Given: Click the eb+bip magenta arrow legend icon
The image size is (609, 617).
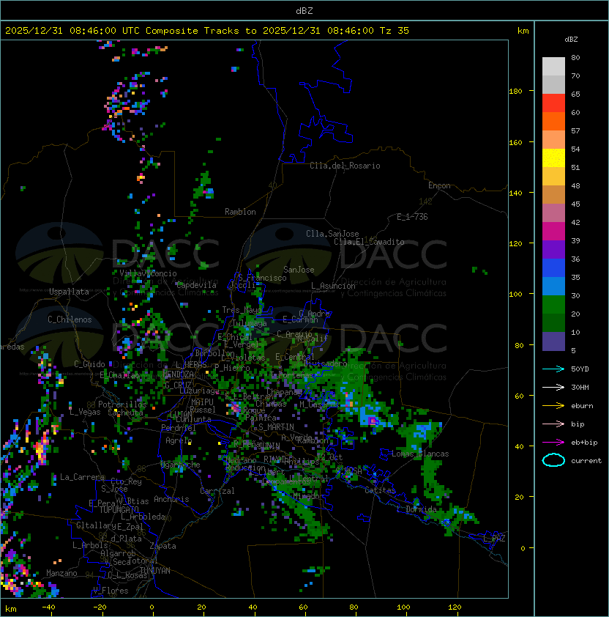Looking at the screenshot, I should (553, 443).
